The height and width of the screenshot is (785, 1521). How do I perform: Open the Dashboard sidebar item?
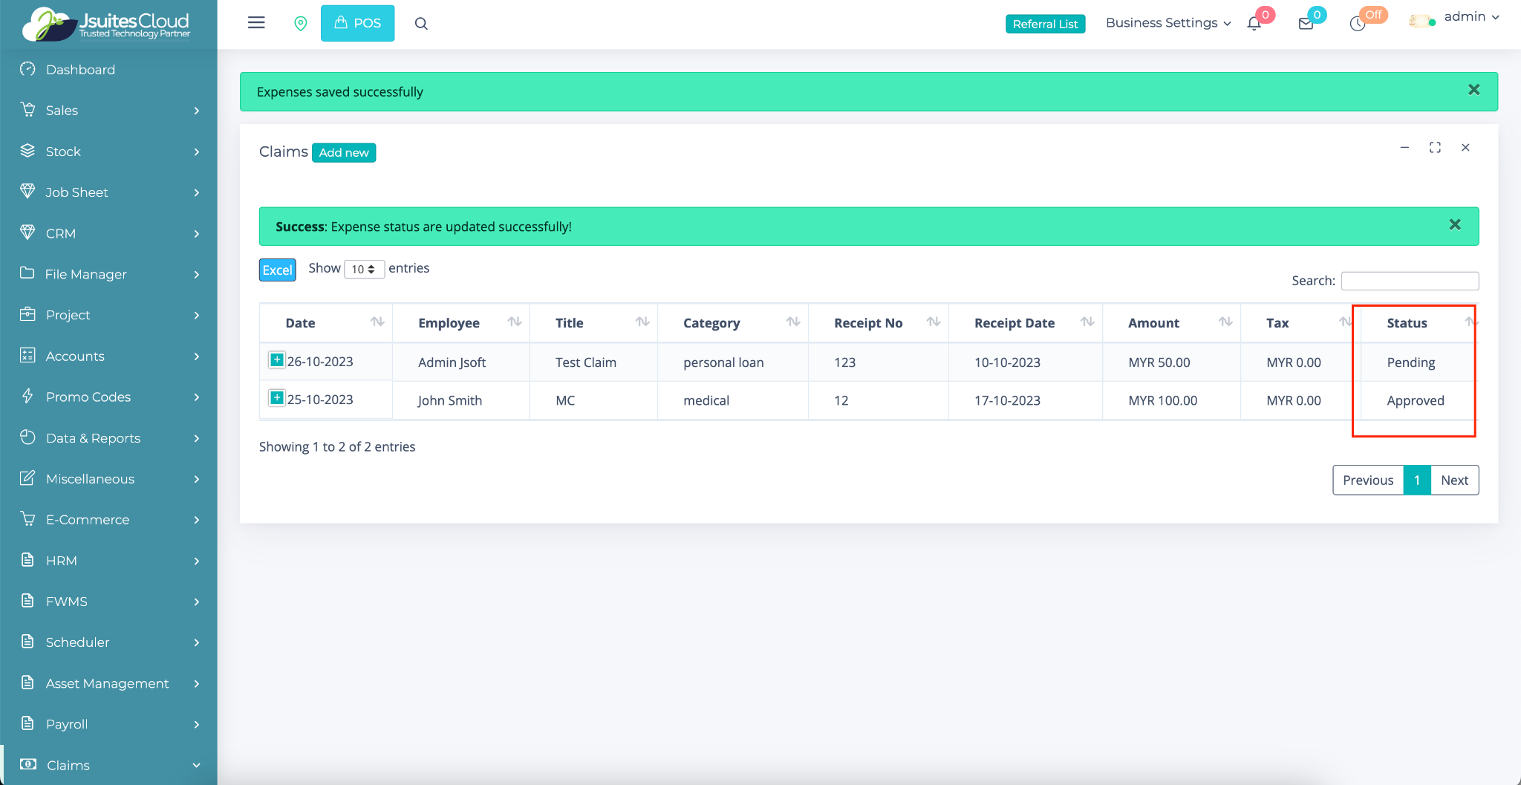click(x=80, y=69)
